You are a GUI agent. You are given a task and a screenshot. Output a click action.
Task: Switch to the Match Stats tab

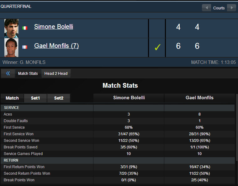[x=28, y=74]
